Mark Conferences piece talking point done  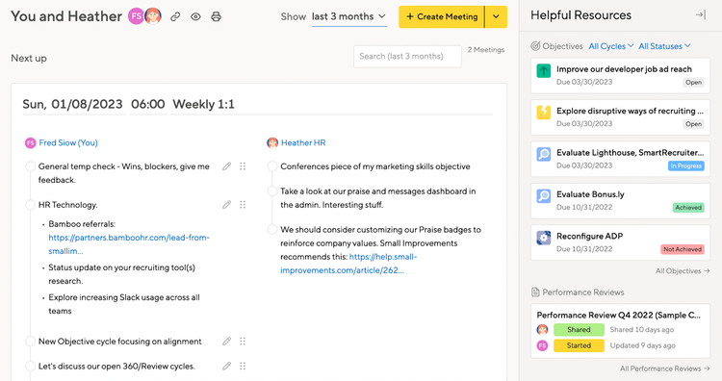coord(272,166)
